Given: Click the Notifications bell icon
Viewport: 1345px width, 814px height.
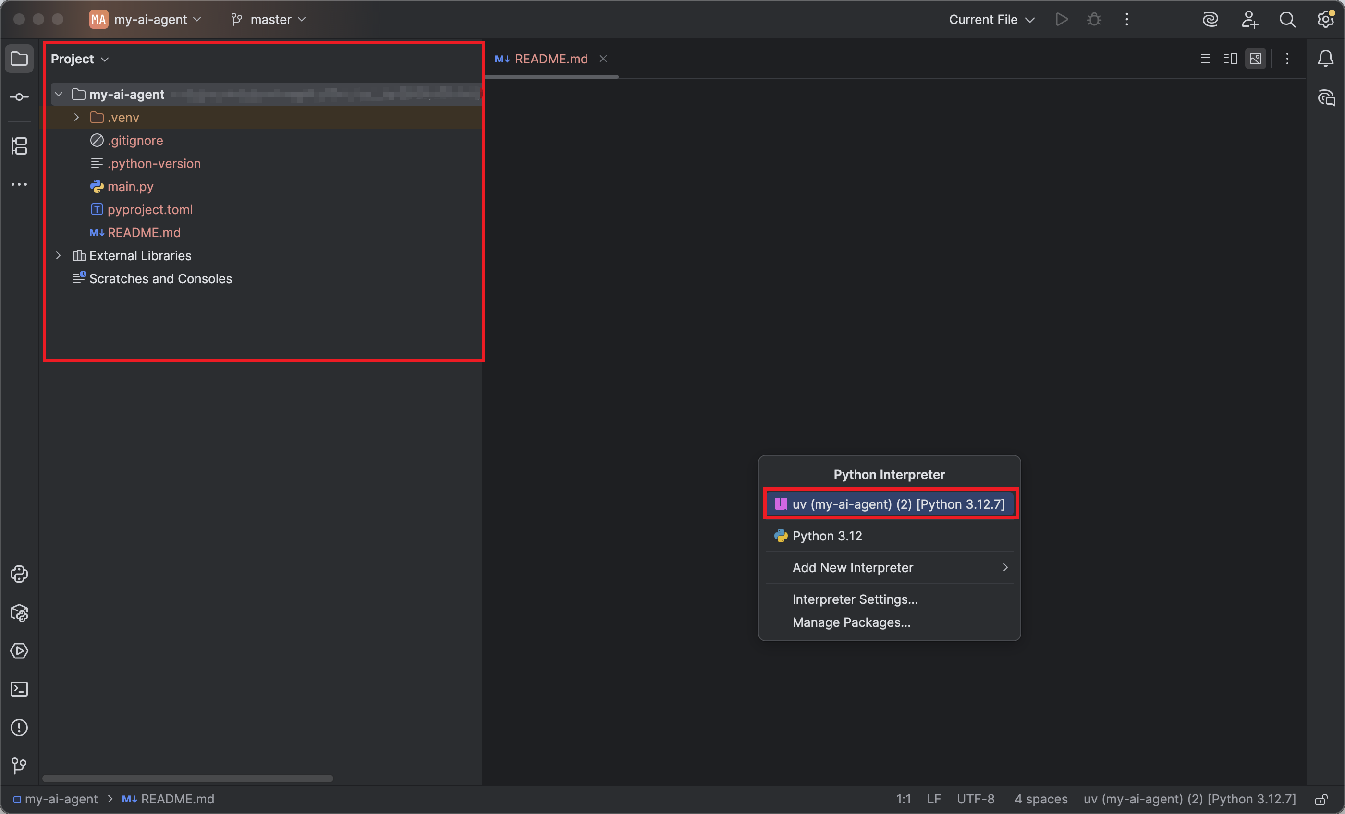Looking at the screenshot, I should [x=1325, y=59].
